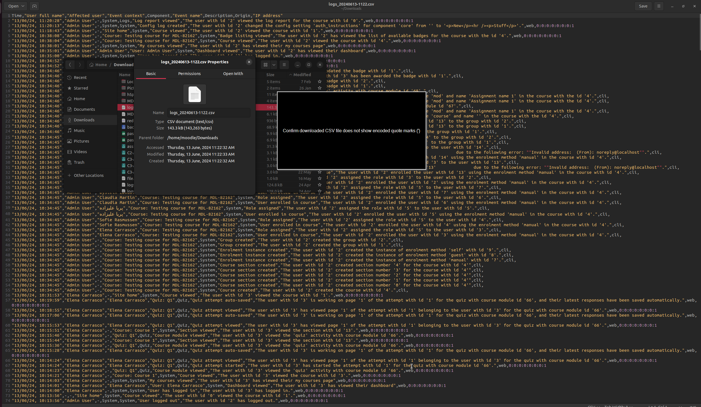Select the 'Pict' folder in file list

click(128, 88)
